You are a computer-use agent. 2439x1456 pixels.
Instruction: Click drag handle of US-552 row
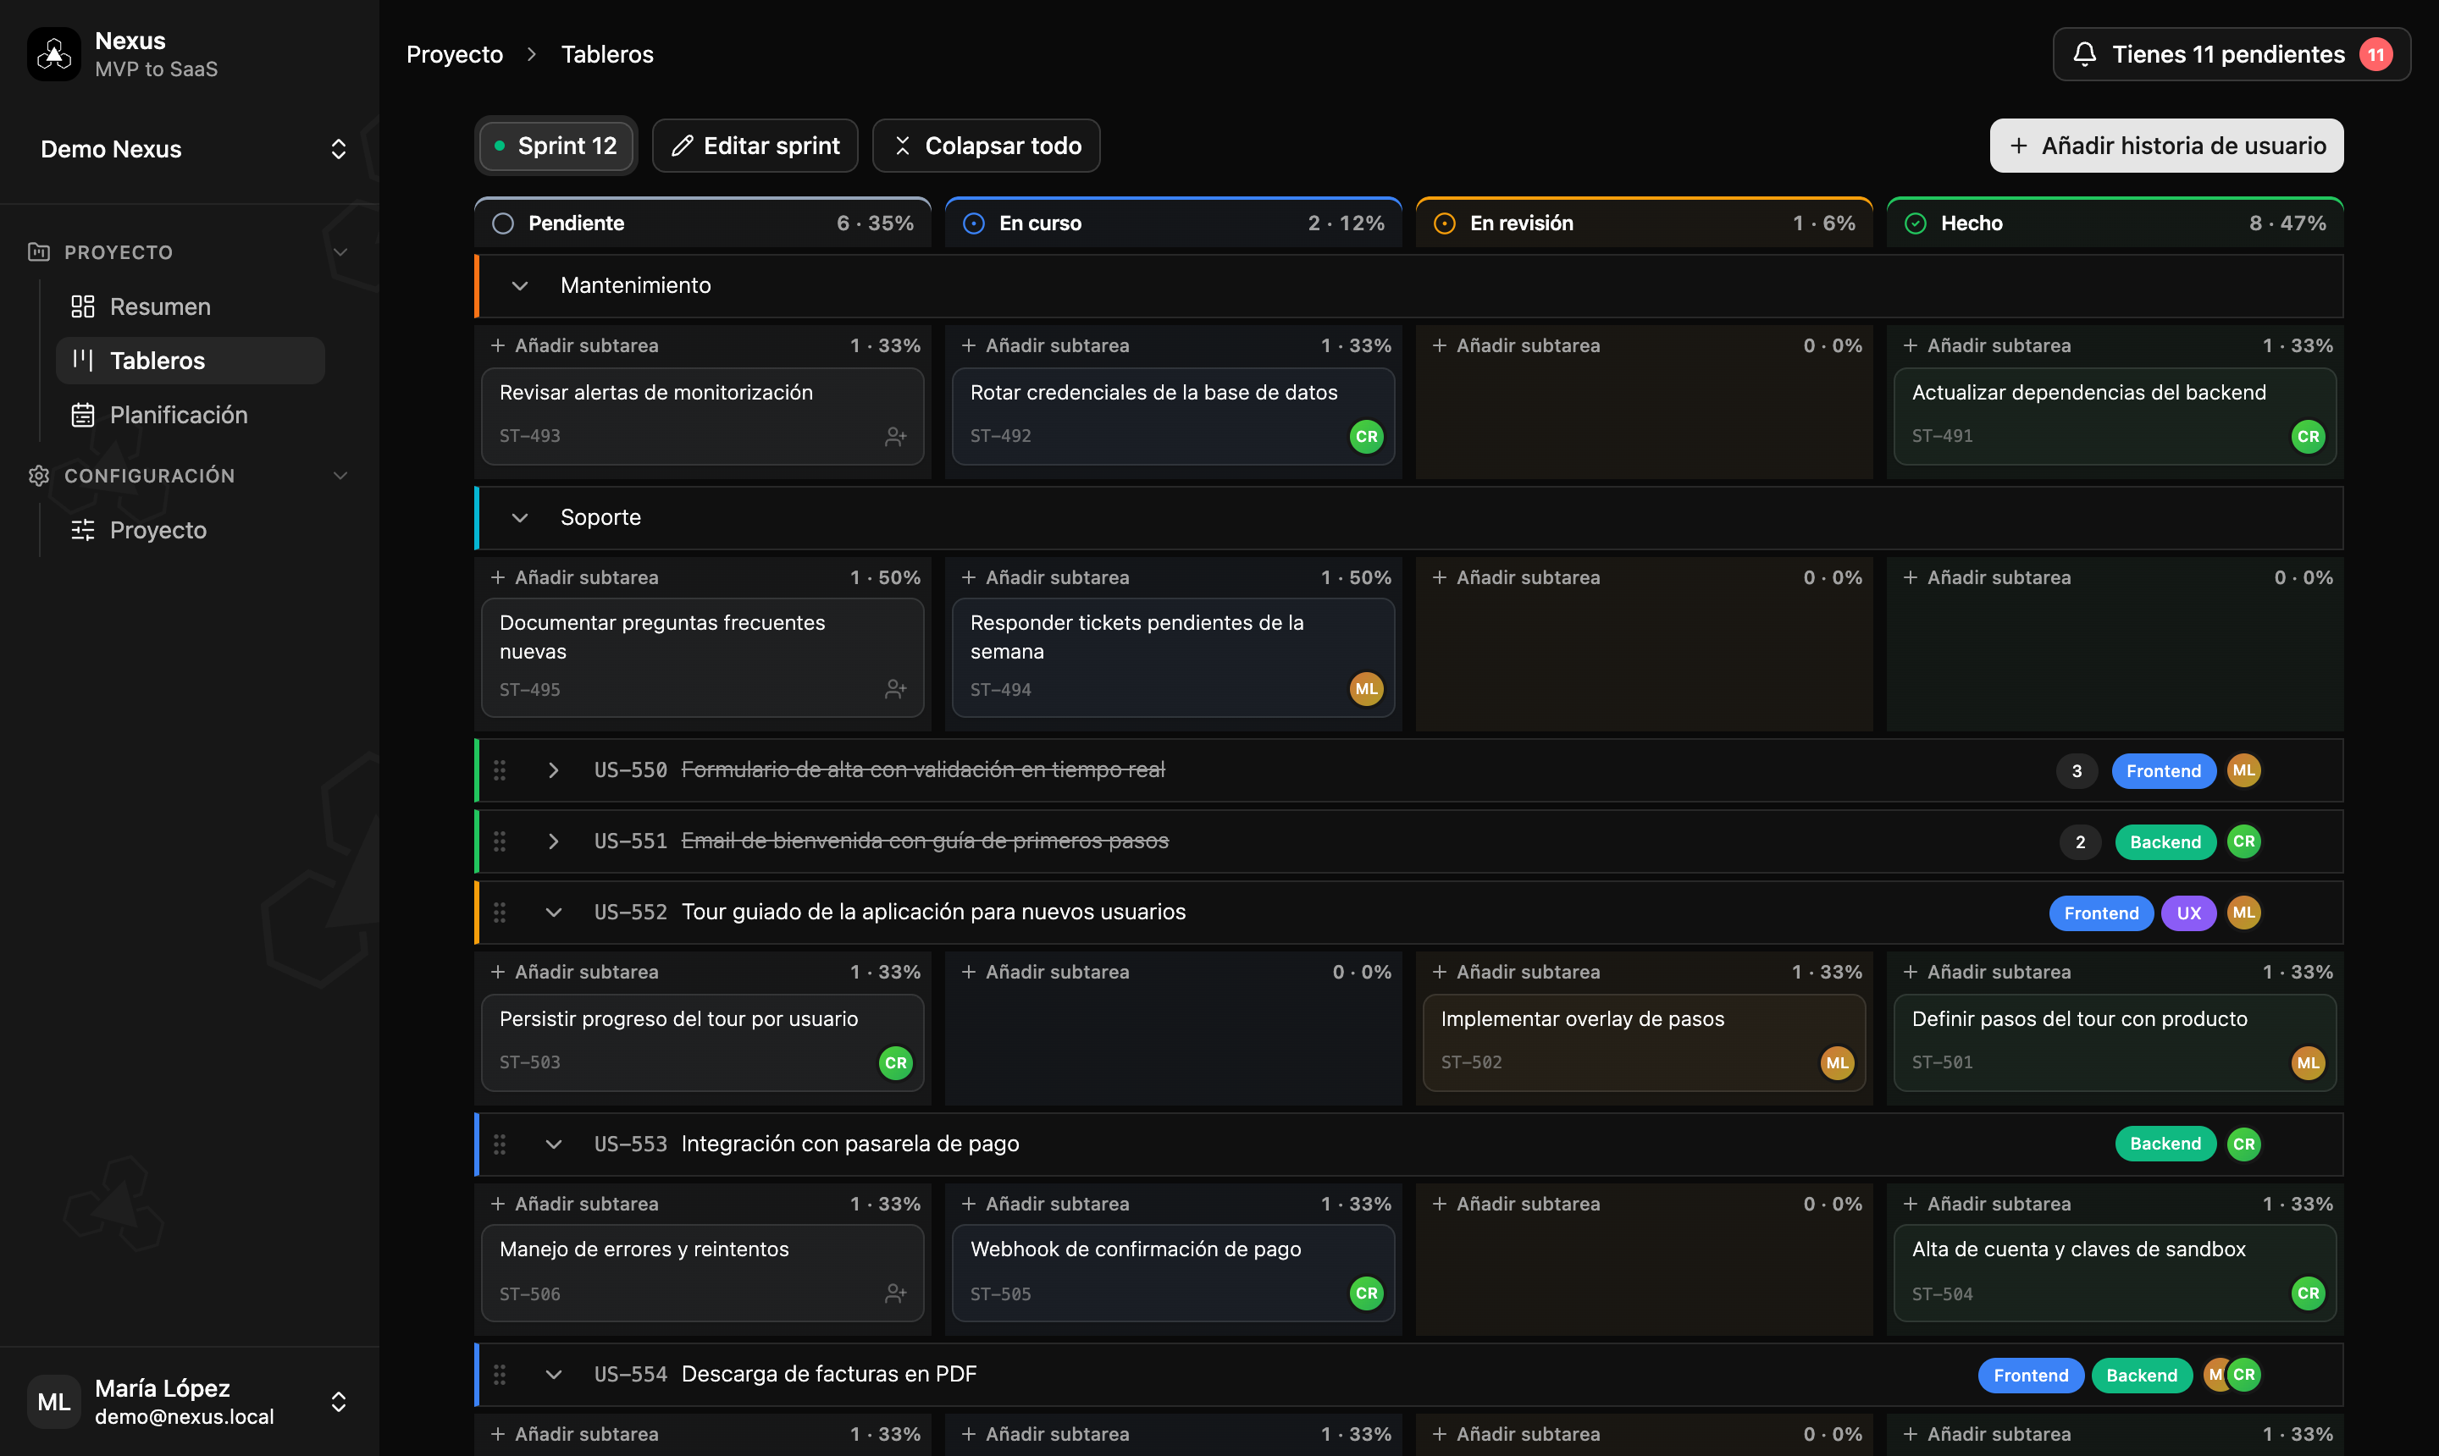(500, 913)
